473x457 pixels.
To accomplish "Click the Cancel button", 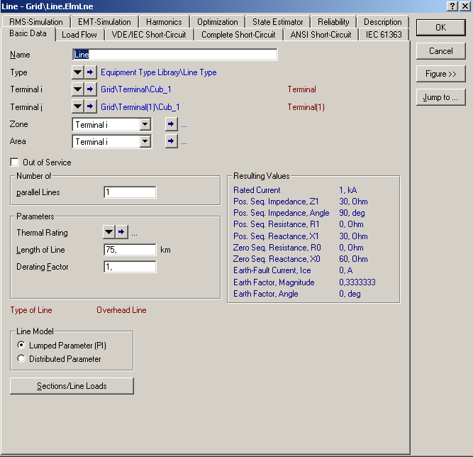I will [440, 50].
